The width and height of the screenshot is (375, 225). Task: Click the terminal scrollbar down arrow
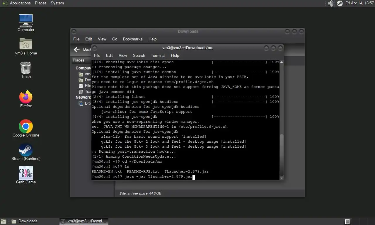(282, 178)
